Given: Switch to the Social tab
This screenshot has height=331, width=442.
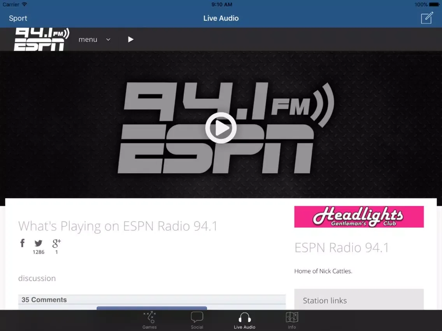Looking at the screenshot, I should (197, 320).
